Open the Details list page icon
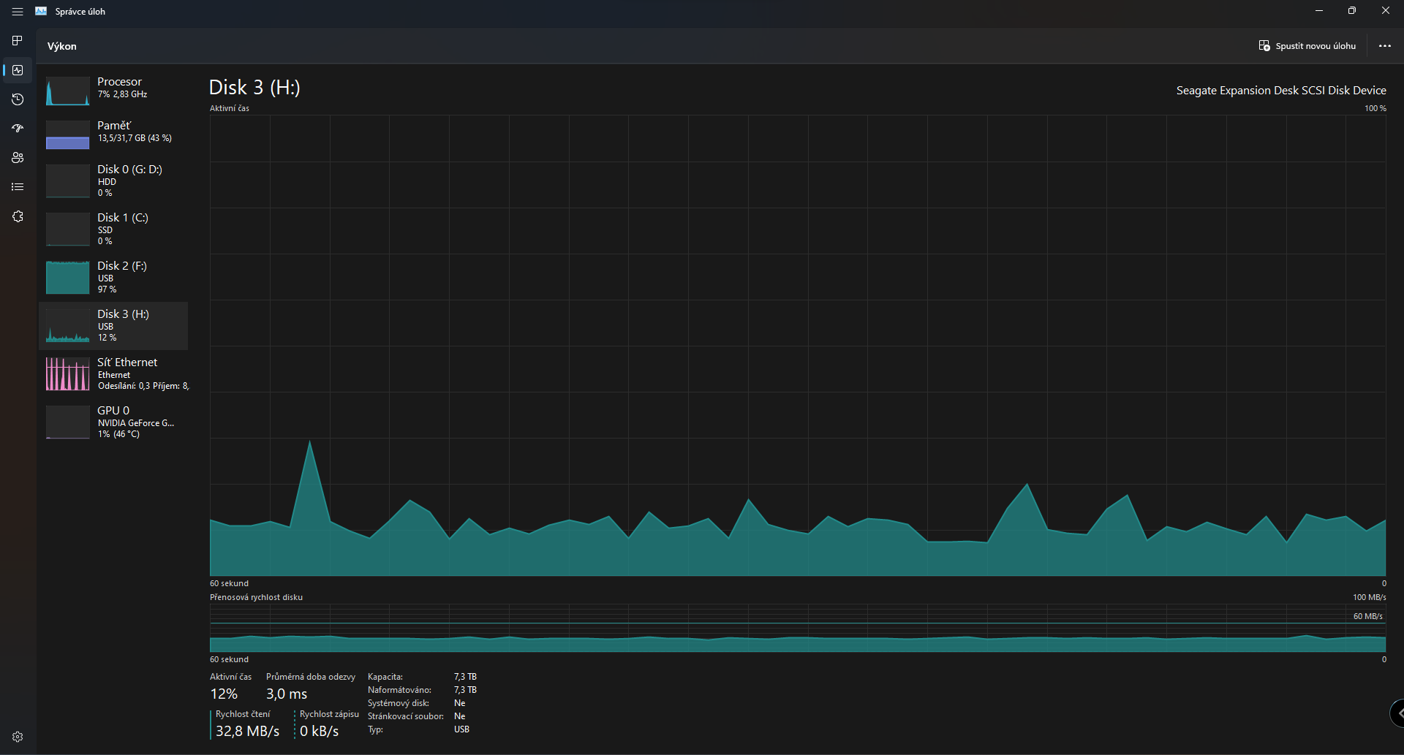Screen dimensions: 1404x755 pos(18,187)
